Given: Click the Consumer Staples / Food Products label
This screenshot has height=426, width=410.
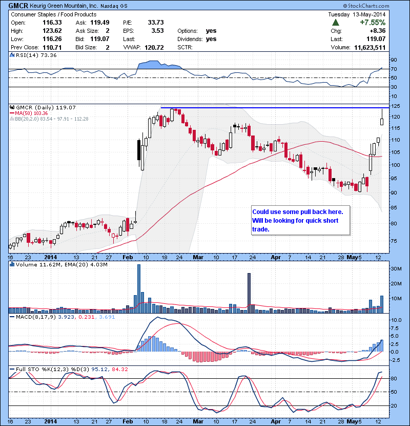Looking at the screenshot, I should [x=53, y=14].
